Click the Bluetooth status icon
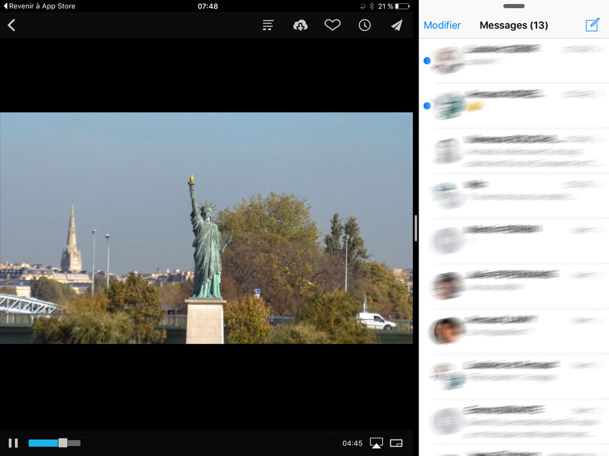The image size is (609, 456). (x=371, y=6)
